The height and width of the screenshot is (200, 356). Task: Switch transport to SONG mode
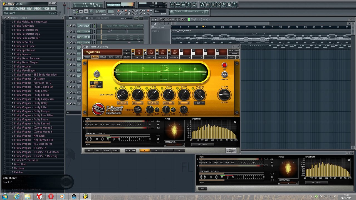(77, 12)
